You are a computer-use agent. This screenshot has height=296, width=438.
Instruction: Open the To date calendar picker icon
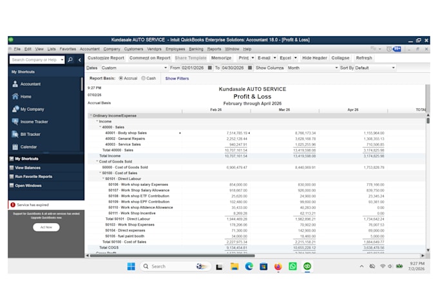point(250,68)
